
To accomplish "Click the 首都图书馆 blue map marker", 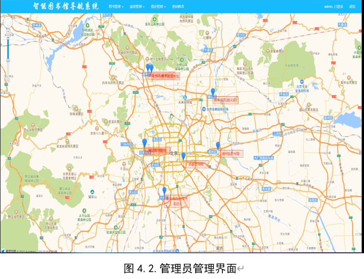I will point(184,155).
